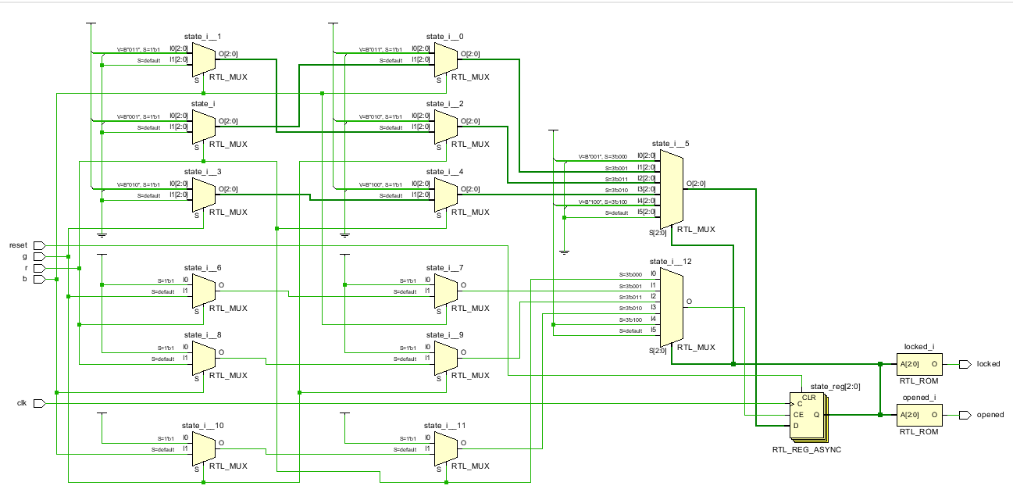The height and width of the screenshot is (500, 1013).
Task: Click the locked_i RTL_ROM block
Action: pyautogui.click(x=918, y=364)
